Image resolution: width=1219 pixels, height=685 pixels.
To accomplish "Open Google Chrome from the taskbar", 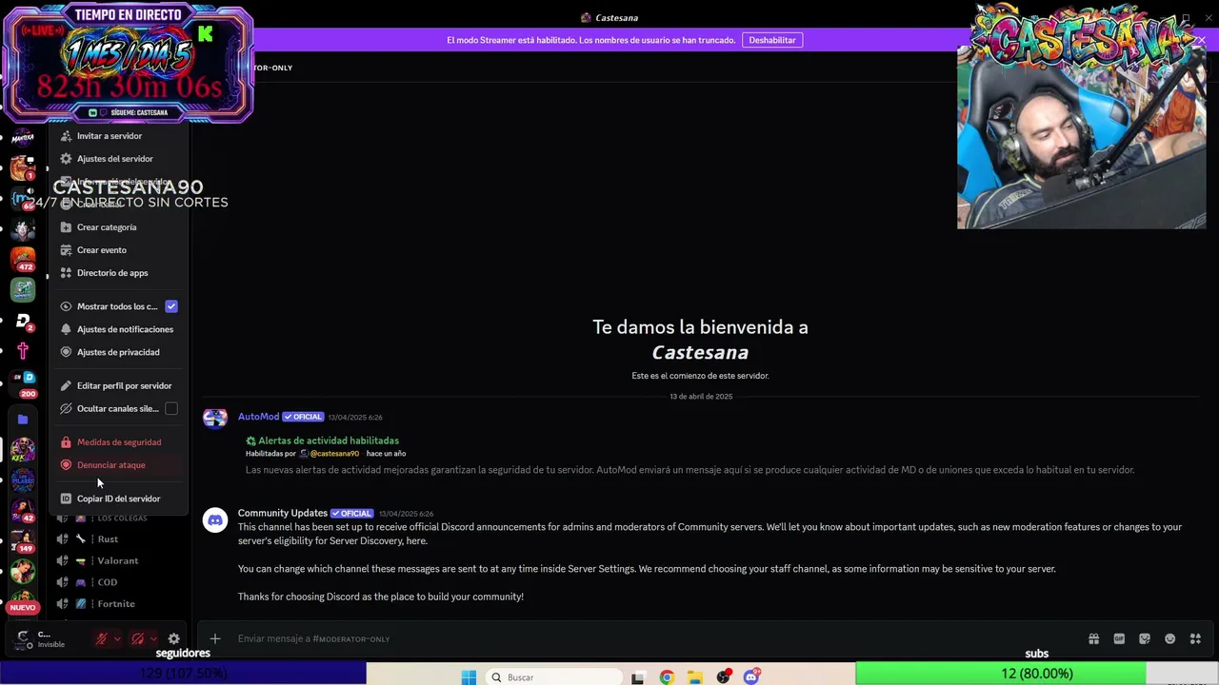I will click(x=667, y=677).
